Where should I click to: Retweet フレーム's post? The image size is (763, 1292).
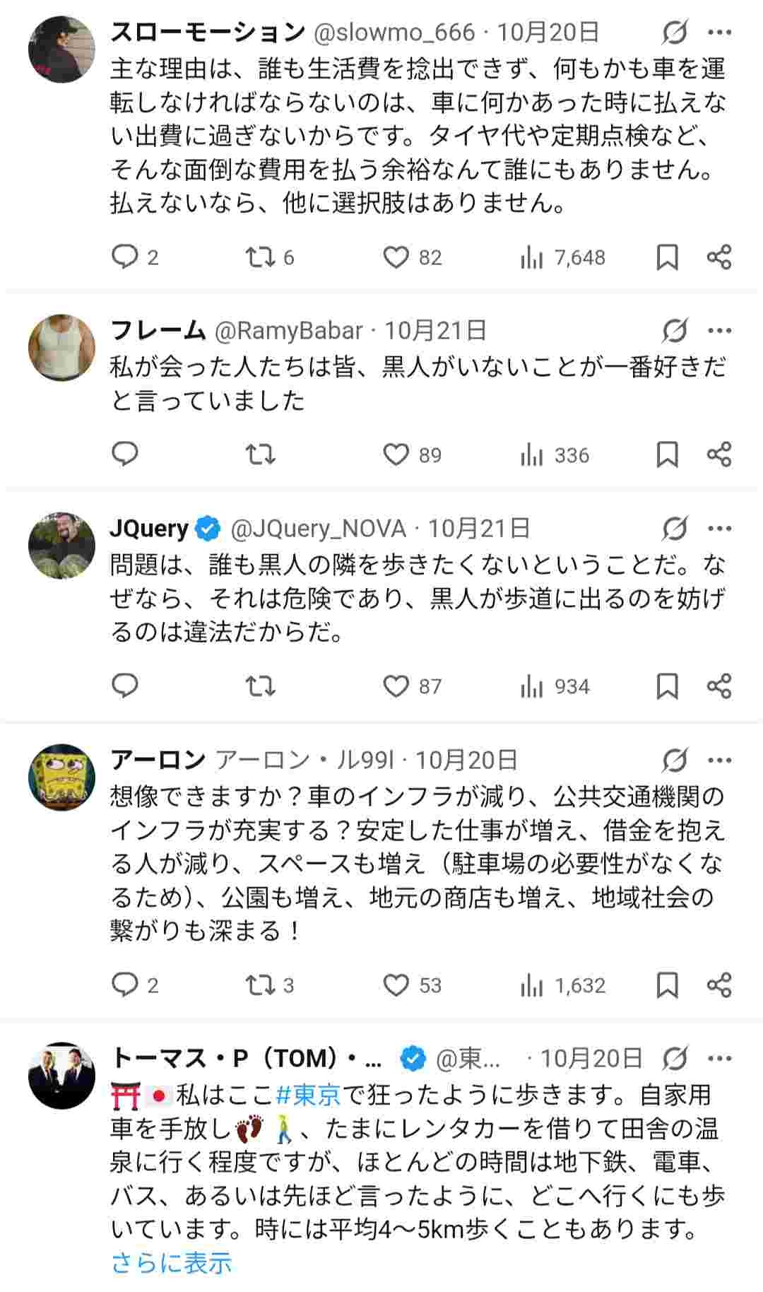261,455
